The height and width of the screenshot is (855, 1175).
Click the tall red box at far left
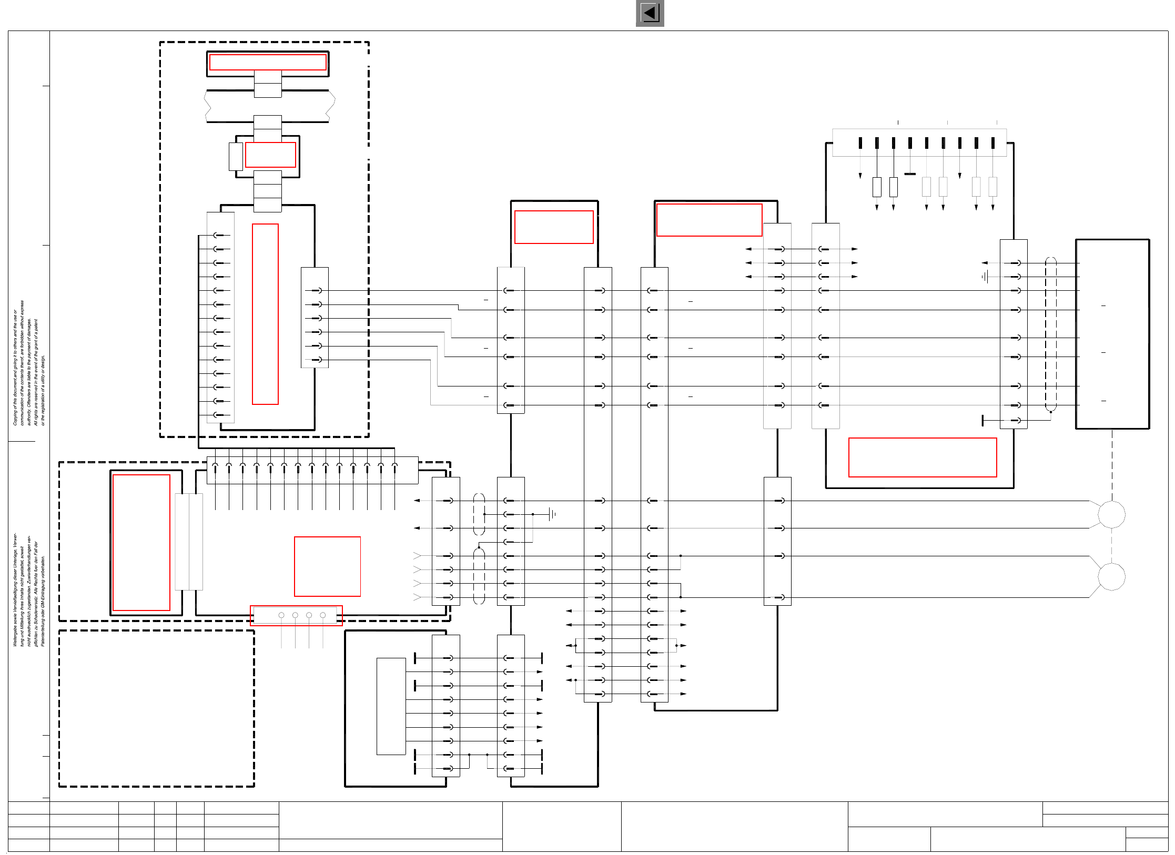pos(141,542)
